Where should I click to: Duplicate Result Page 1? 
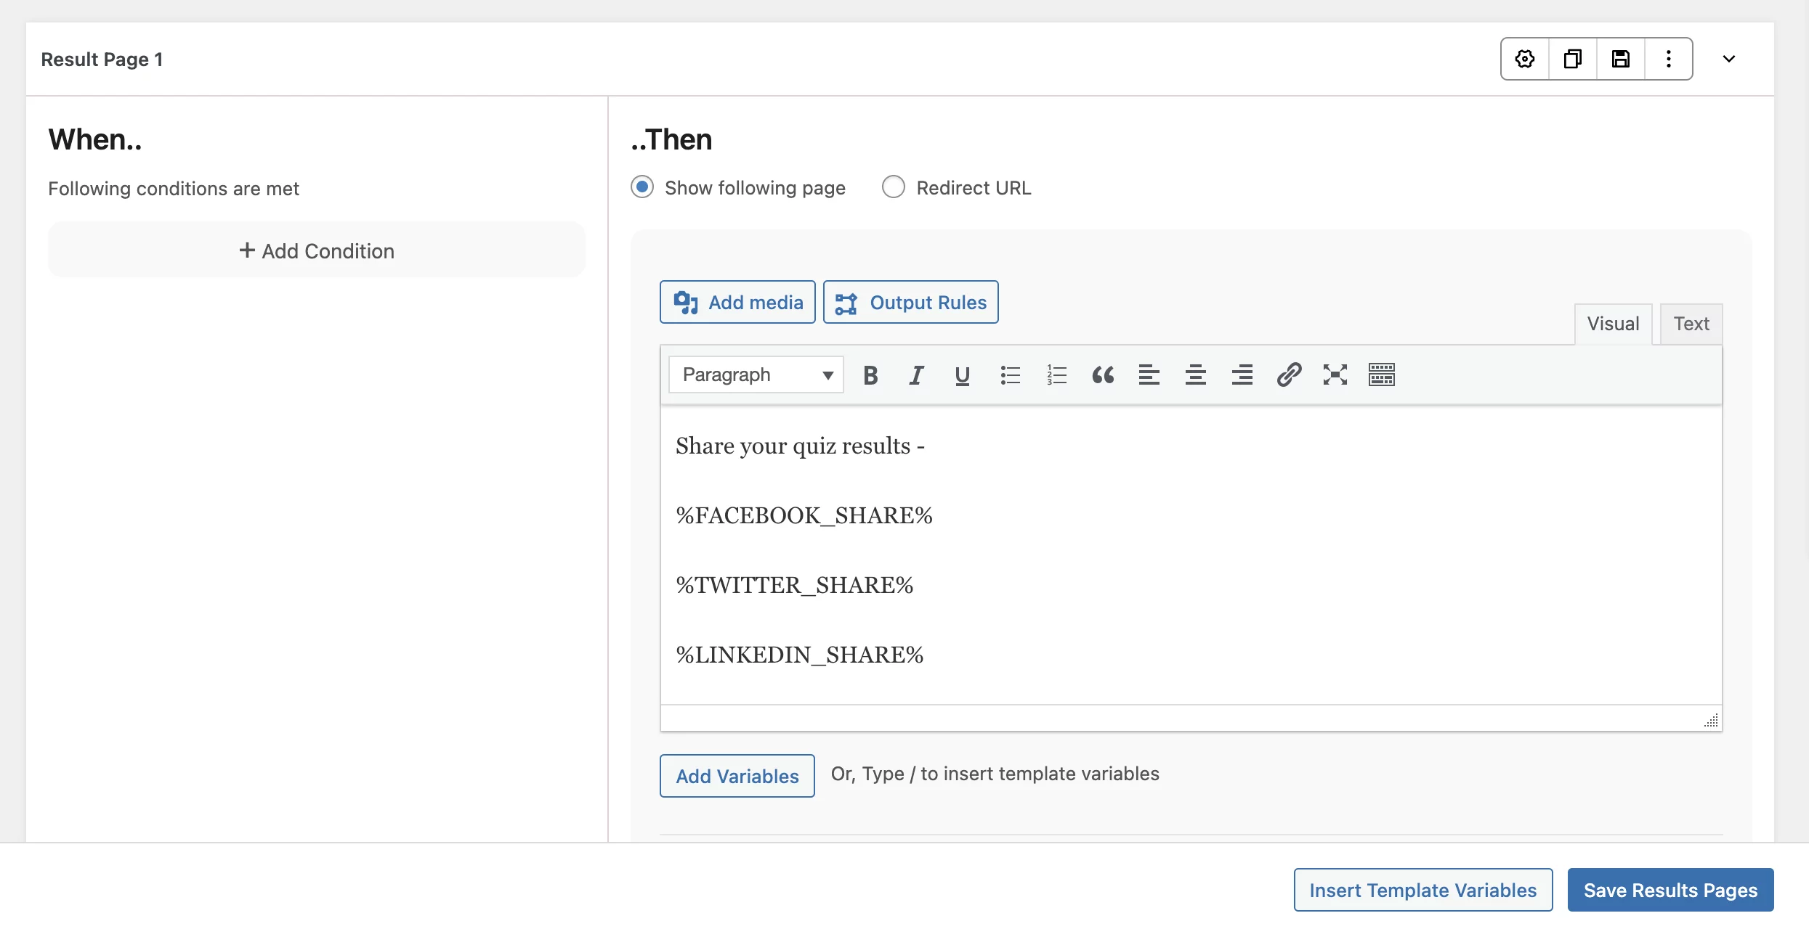1573,59
